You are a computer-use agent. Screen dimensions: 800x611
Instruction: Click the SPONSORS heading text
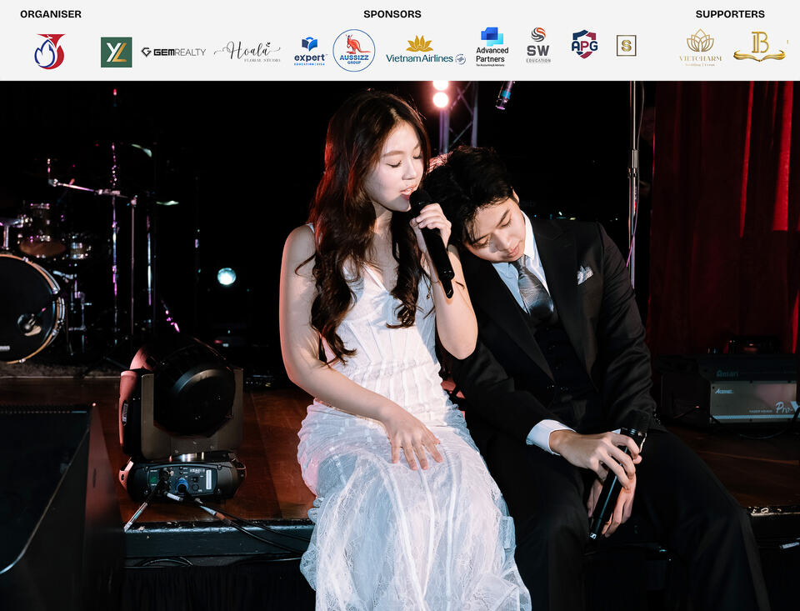coord(392,14)
